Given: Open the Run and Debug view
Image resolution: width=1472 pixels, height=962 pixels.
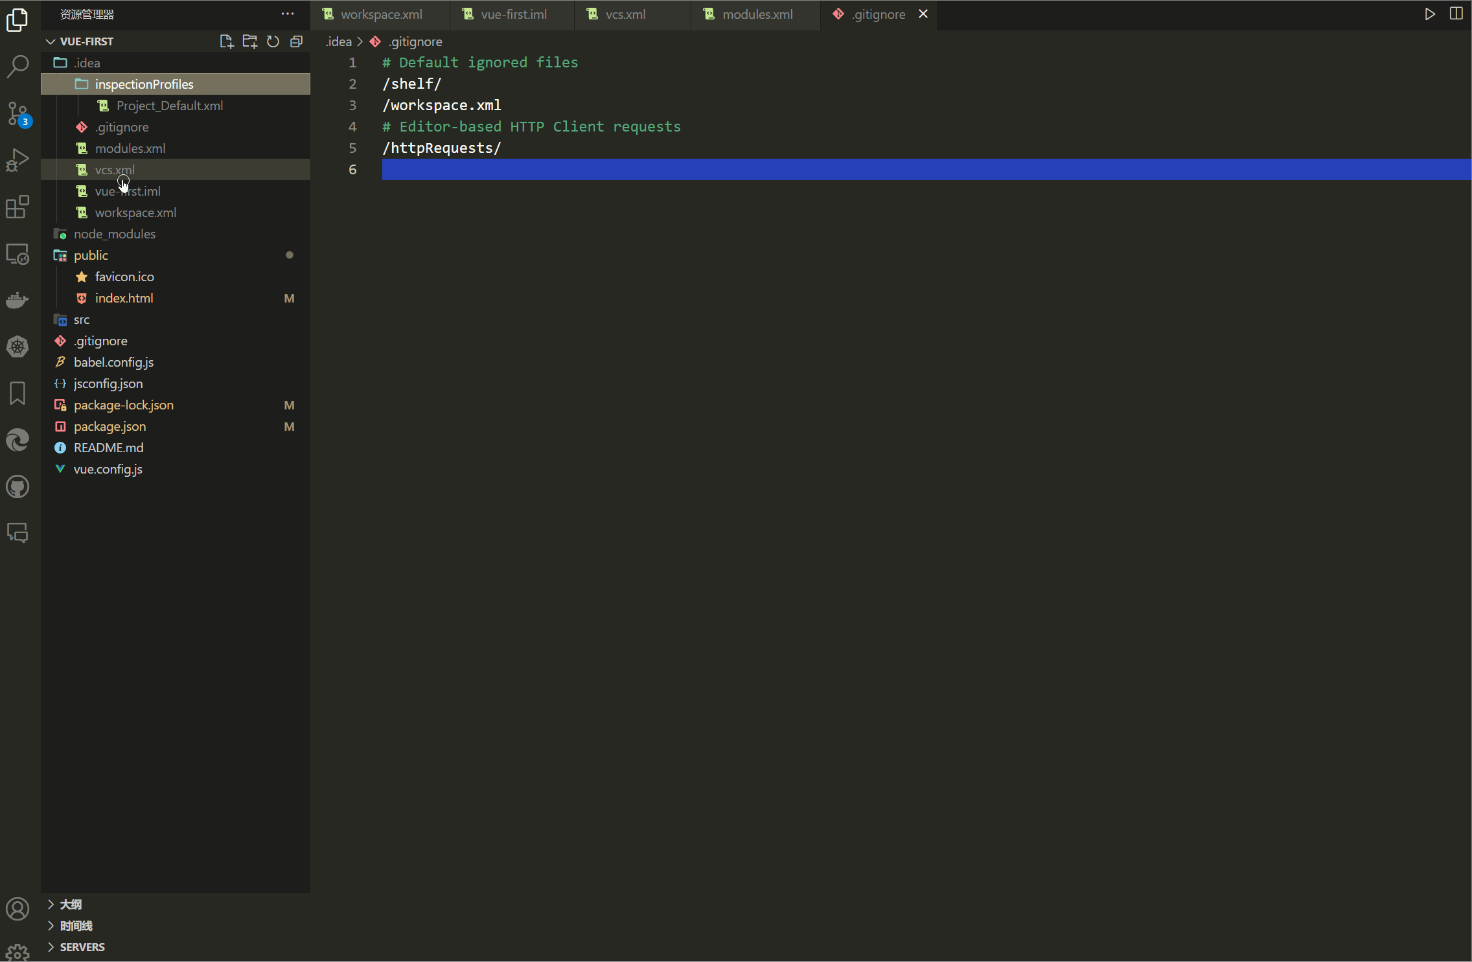Looking at the screenshot, I should click(x=17, y=160).
